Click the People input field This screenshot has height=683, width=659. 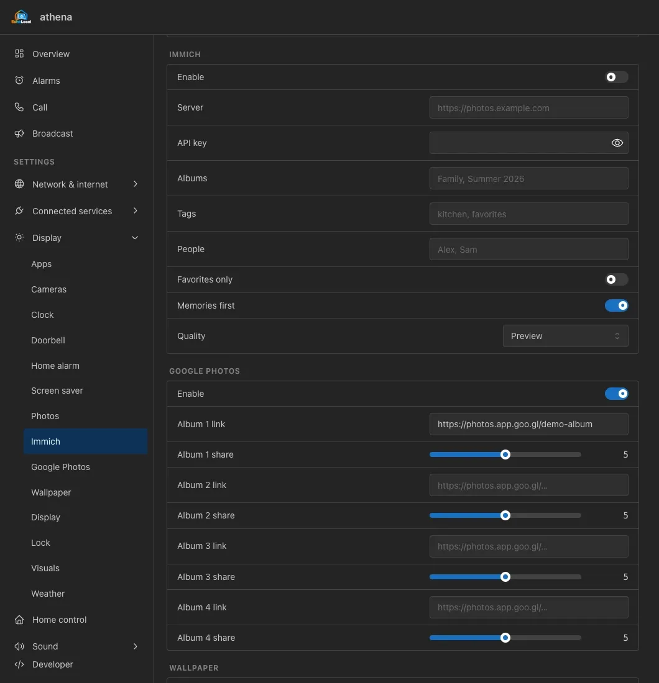pyautogui.click(x=528, y=249)
